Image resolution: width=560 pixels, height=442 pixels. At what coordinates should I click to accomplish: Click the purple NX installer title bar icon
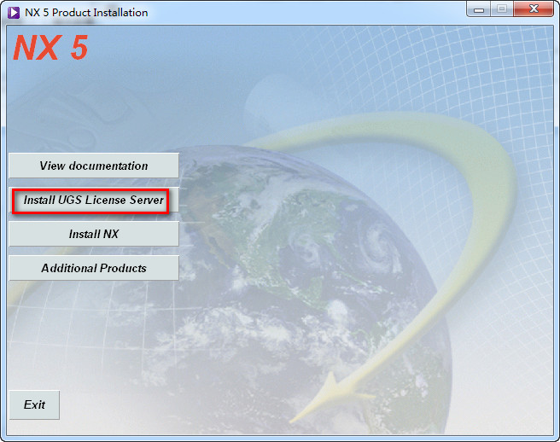[14, 12]
